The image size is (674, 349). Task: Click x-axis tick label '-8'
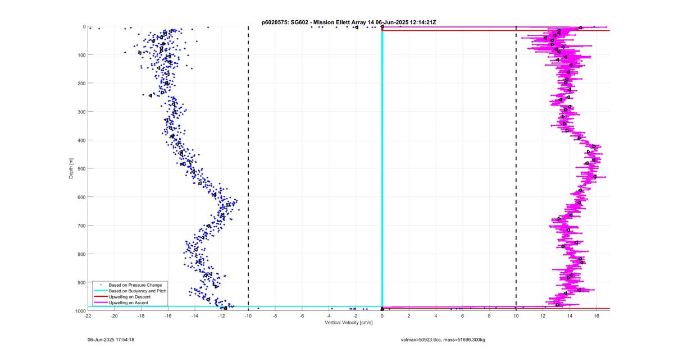click(275, 315)
